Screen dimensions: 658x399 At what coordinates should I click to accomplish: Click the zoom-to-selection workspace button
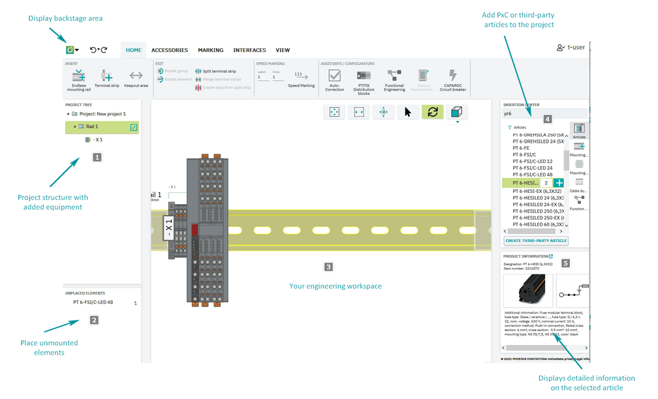point(359,112)
